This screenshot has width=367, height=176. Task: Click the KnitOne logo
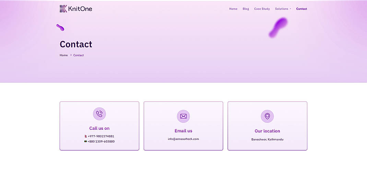pos(76,9)
